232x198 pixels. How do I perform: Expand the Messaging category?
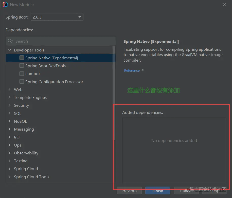coord(9,129)
